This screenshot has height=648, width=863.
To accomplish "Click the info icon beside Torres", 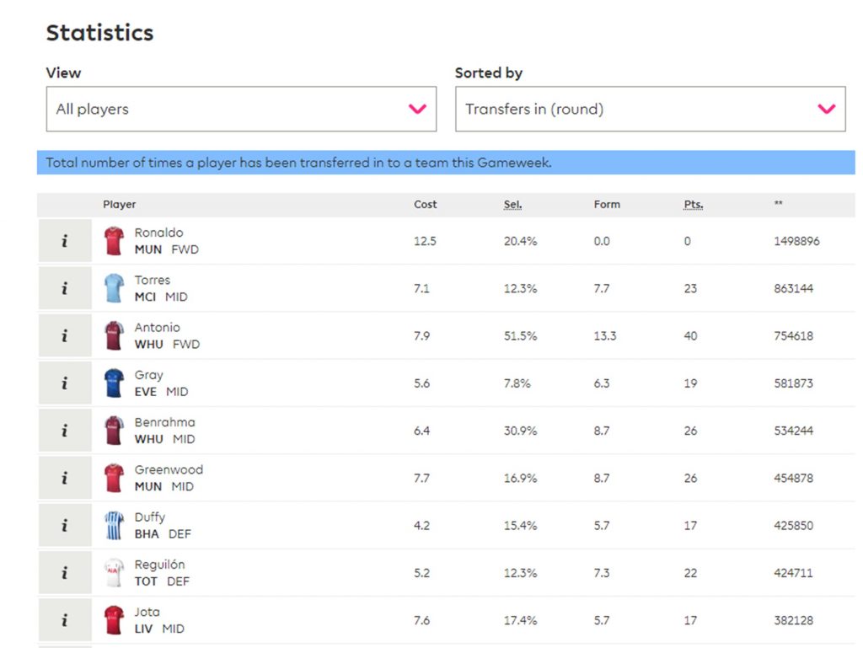I will coord(65,288).
